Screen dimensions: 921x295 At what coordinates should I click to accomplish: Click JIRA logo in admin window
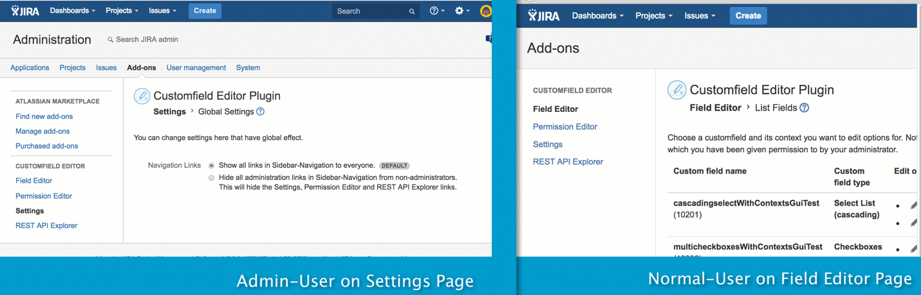click(25, 11)
